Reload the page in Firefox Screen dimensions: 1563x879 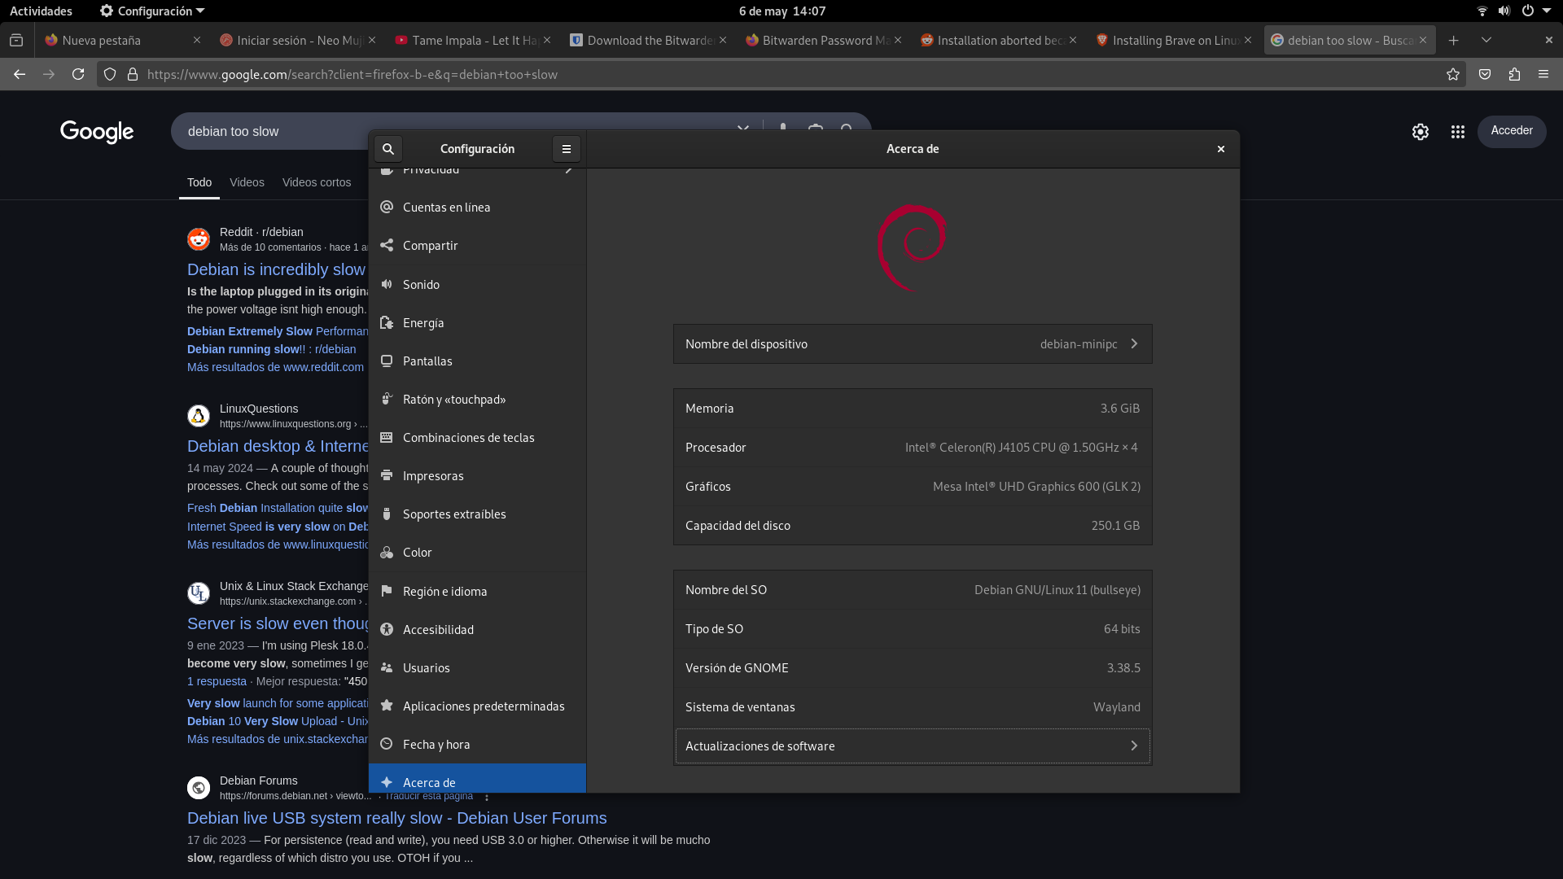(78, 74)
